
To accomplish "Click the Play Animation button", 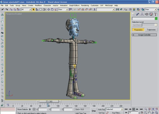I will tap(134, 109).
